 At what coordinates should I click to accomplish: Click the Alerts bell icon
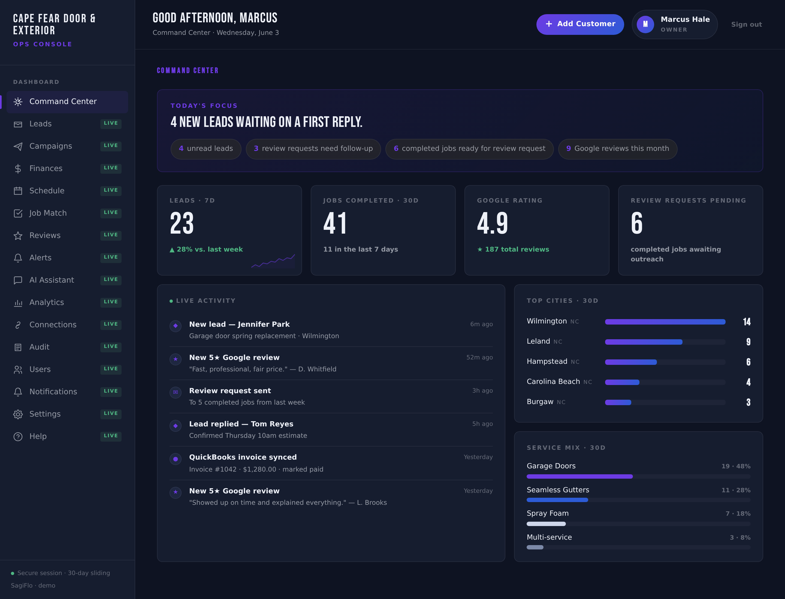pyautogui.click(x=18, y=258)
